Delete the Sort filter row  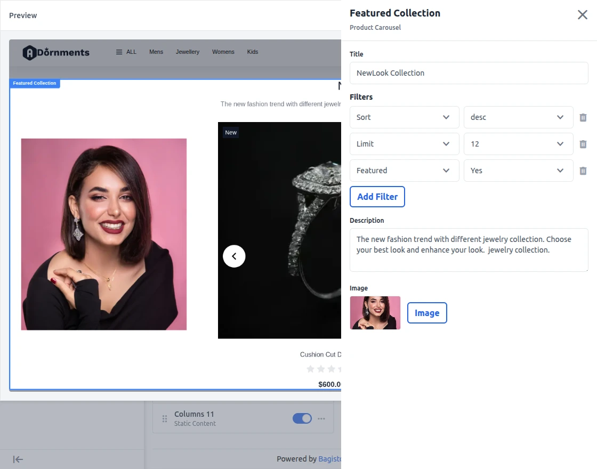tap(583, 117)
